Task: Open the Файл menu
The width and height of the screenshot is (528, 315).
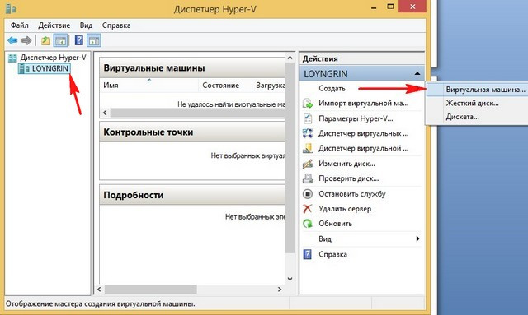Action: [20, 25]
